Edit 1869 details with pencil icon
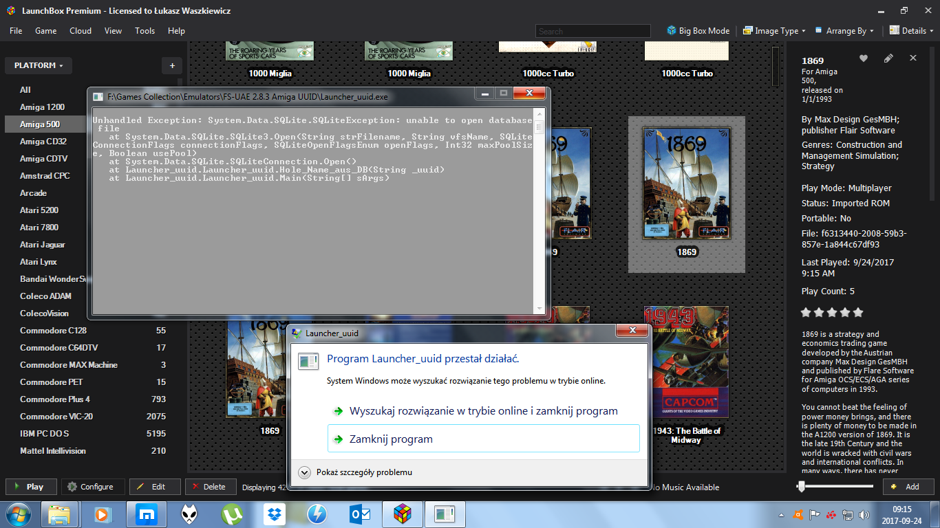This screenshot has width=940, height=528. pyautogui.click(x=888, y=58)
